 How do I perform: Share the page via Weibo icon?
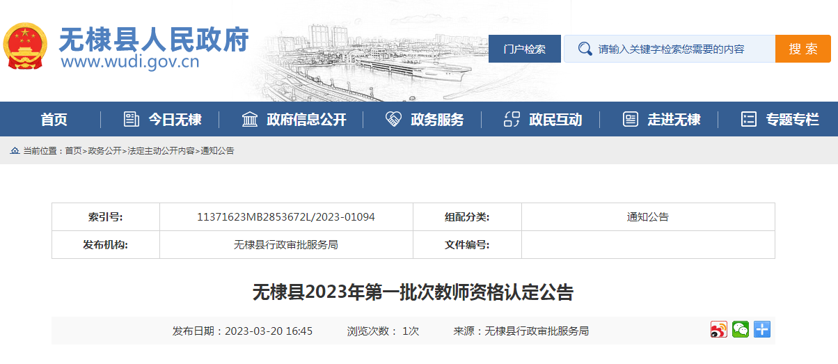click(718, 330)
